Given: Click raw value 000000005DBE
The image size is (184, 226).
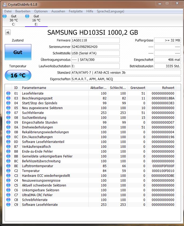Looking at the screenshot, I should pos(163,175).
